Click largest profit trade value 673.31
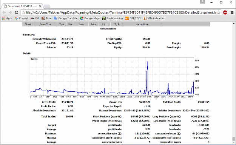The image size is (236, 145). [x=146, y=125]
